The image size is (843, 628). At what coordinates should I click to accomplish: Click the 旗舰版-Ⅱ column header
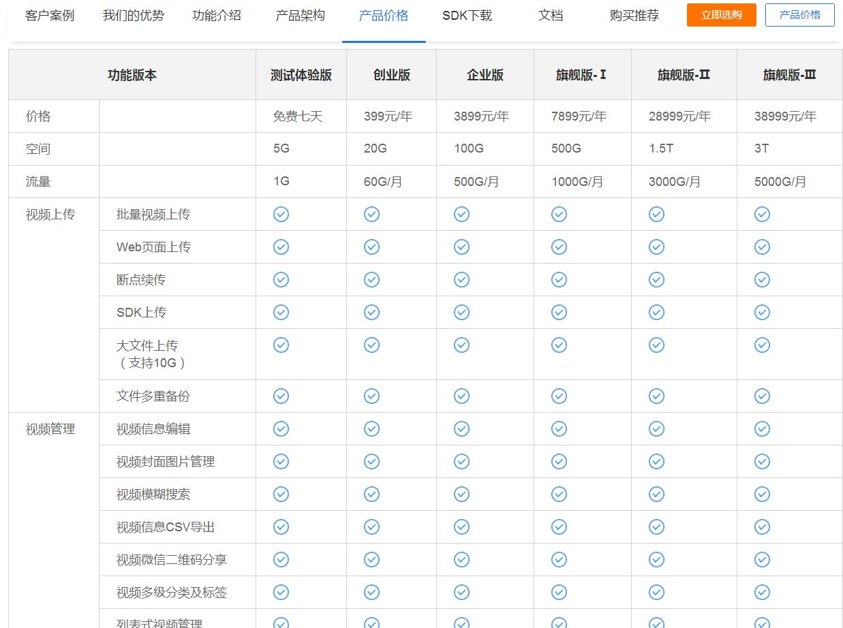tap(684, 75)
